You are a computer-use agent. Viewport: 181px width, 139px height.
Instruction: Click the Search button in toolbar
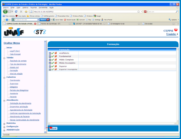pyautogui.click(x=45, y=20)
